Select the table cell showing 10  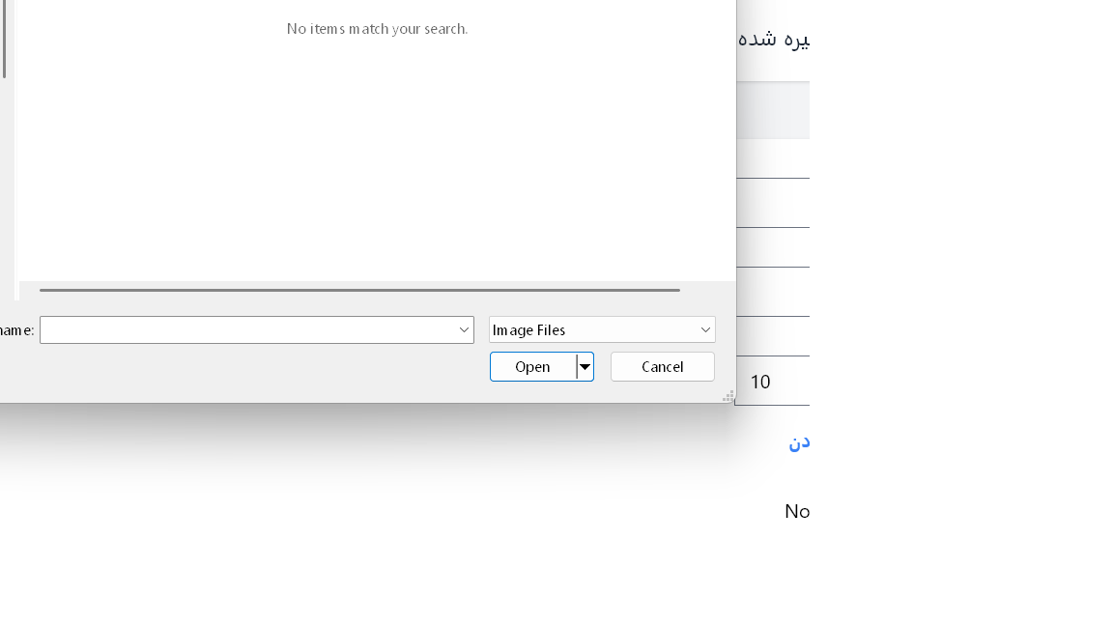760,382
